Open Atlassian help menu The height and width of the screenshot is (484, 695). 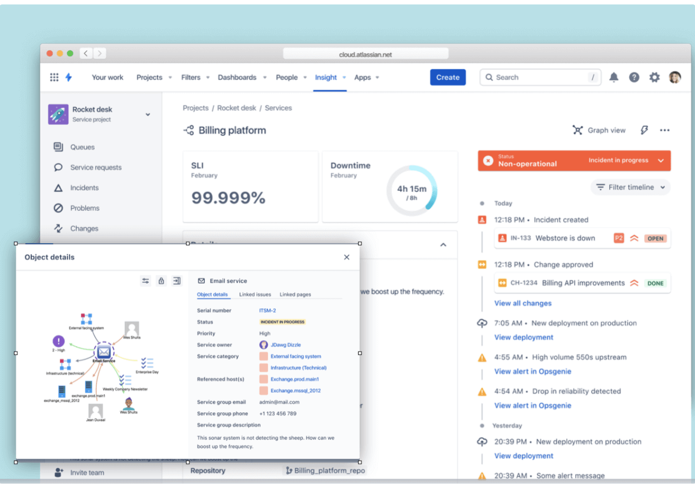click(634, 77)
